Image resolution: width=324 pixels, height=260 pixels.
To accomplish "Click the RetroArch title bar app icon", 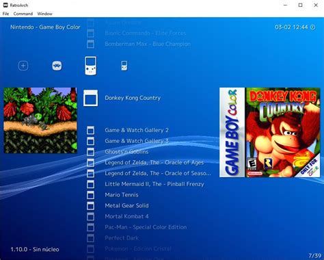I will click(x=5, y=5).
